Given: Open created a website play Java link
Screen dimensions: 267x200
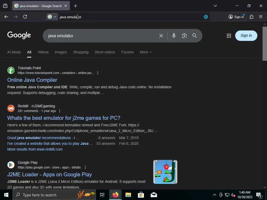Looking at the screenshot, I should (50, 143).
